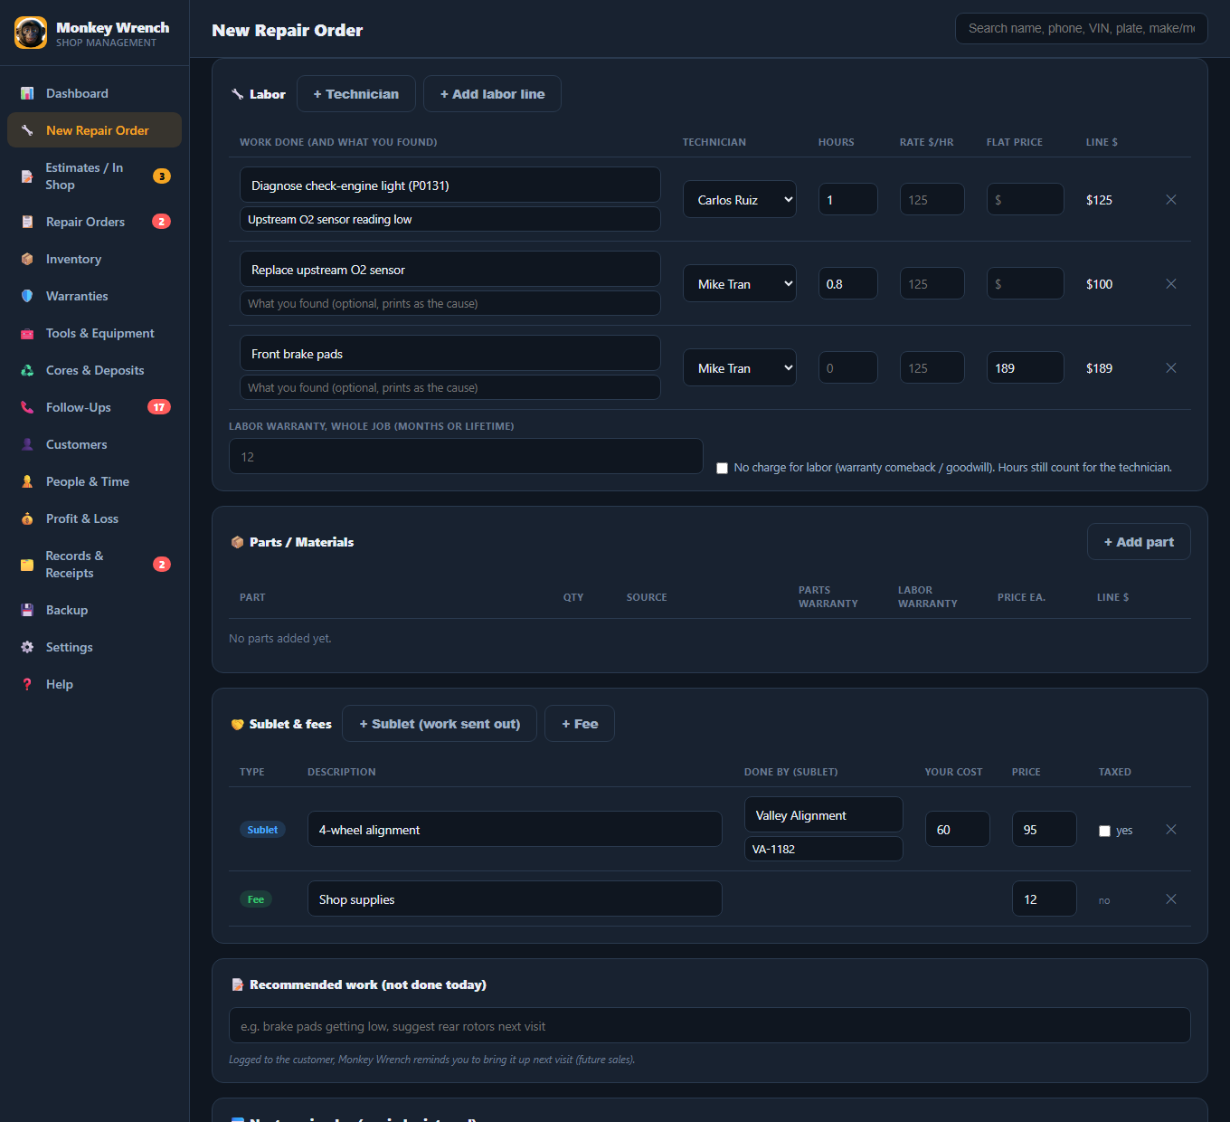Click the Monkey Wrench logo icon
The width and height of the screenshot is (1230, 1122).
31,33
